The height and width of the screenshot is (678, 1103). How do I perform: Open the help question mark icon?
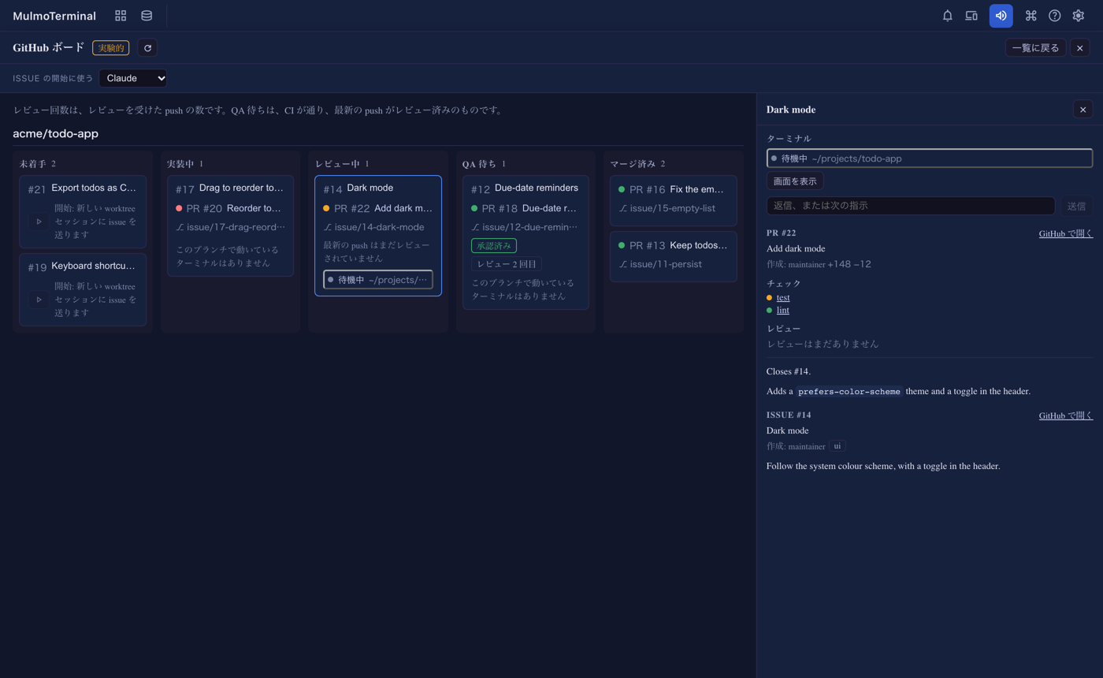pyautogui.click(x=1054, y=16)
